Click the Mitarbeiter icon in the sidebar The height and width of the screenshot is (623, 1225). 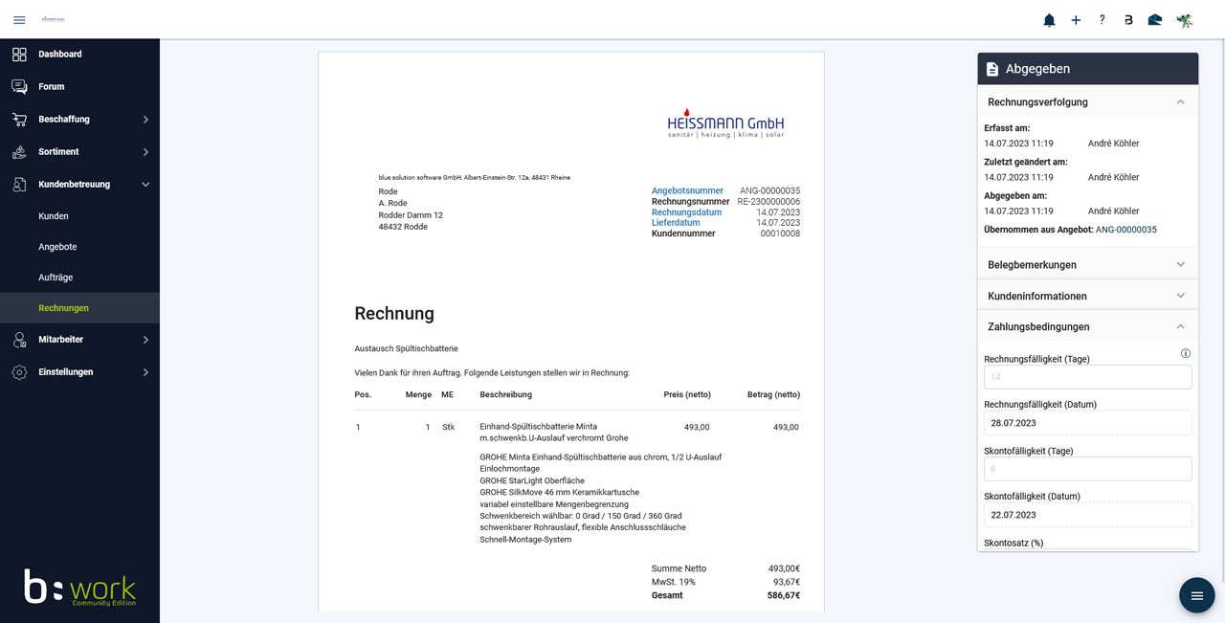pyautogui.click(x=19, y=340)
